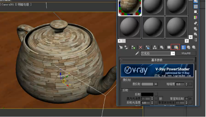Click Sample UV Tiling icon
206x117 pixels.
coord(196,12)
